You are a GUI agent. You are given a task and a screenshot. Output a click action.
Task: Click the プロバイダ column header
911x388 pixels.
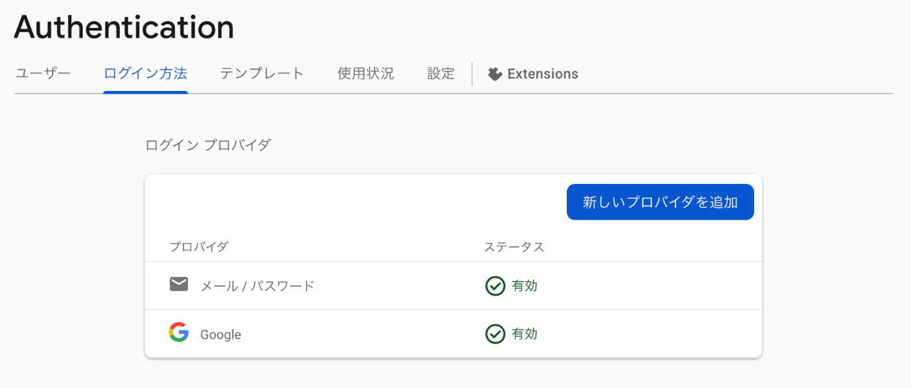[199, 247]
